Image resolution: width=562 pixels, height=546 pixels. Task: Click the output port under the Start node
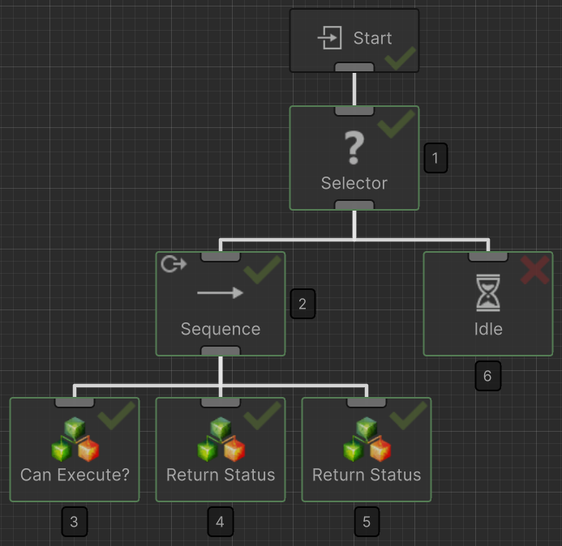tap(354, 67)
